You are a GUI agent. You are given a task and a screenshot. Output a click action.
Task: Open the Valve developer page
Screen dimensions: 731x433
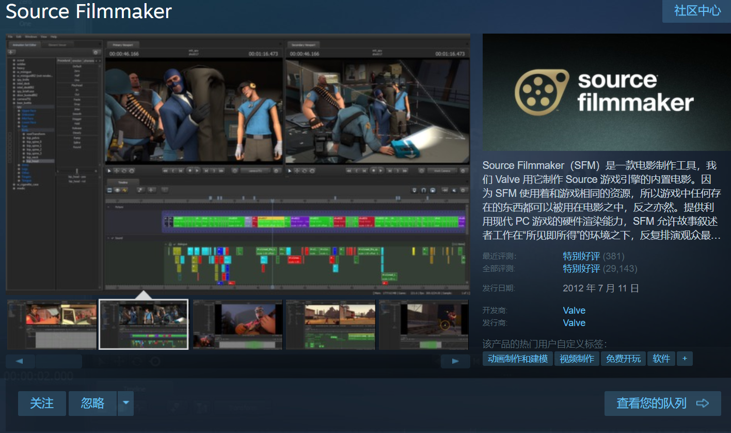click(x=574, y=310)
